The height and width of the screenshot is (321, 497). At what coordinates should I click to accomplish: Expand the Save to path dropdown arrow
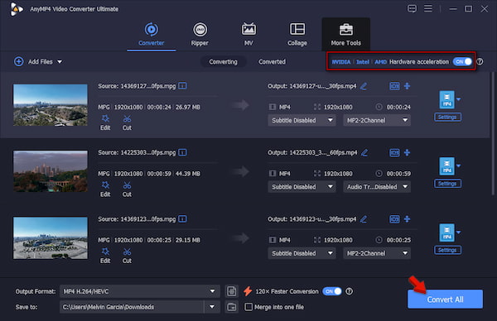click(x=212, y=307)
